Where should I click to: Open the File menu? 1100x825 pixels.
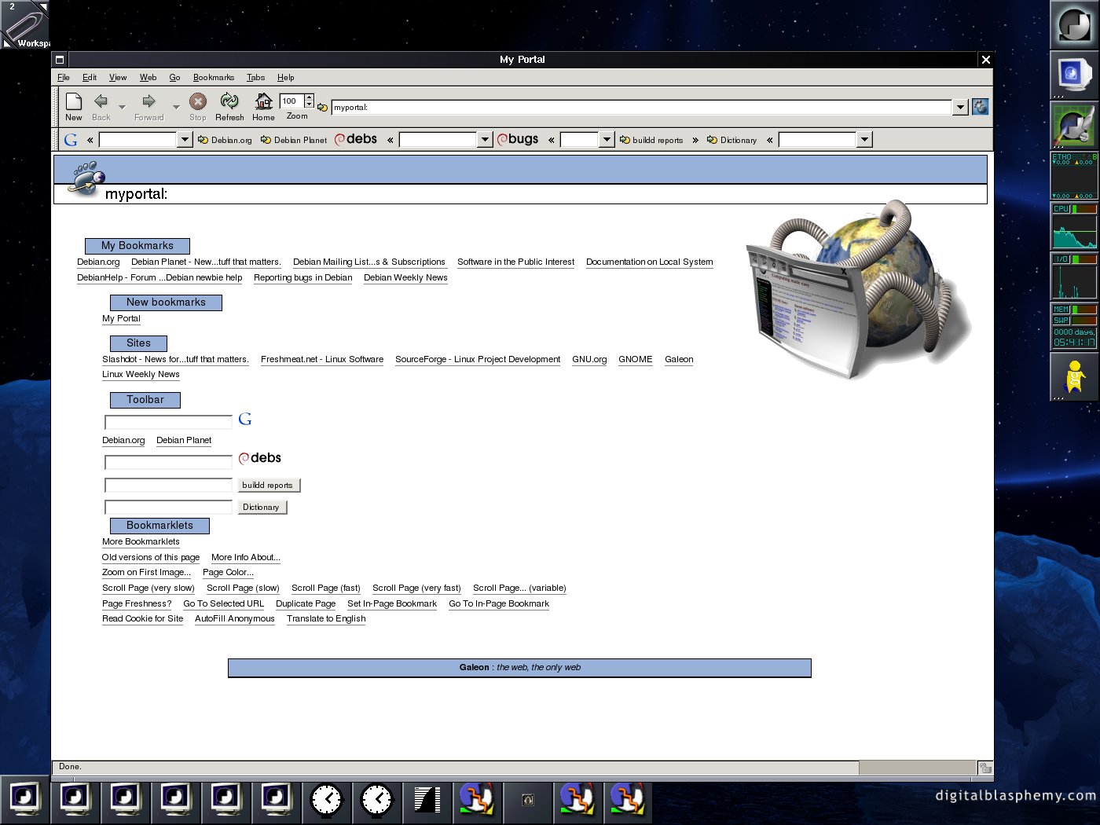click(x=64, y=77)
